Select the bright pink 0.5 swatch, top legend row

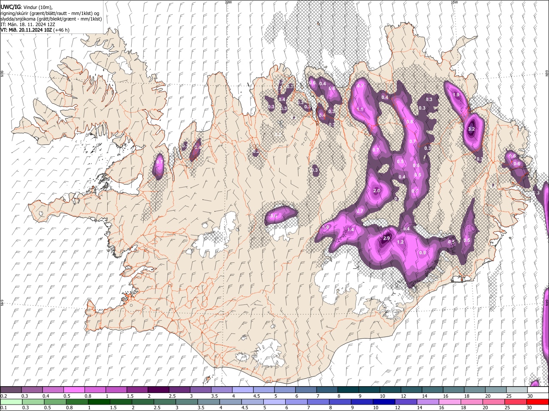(74, 390)
